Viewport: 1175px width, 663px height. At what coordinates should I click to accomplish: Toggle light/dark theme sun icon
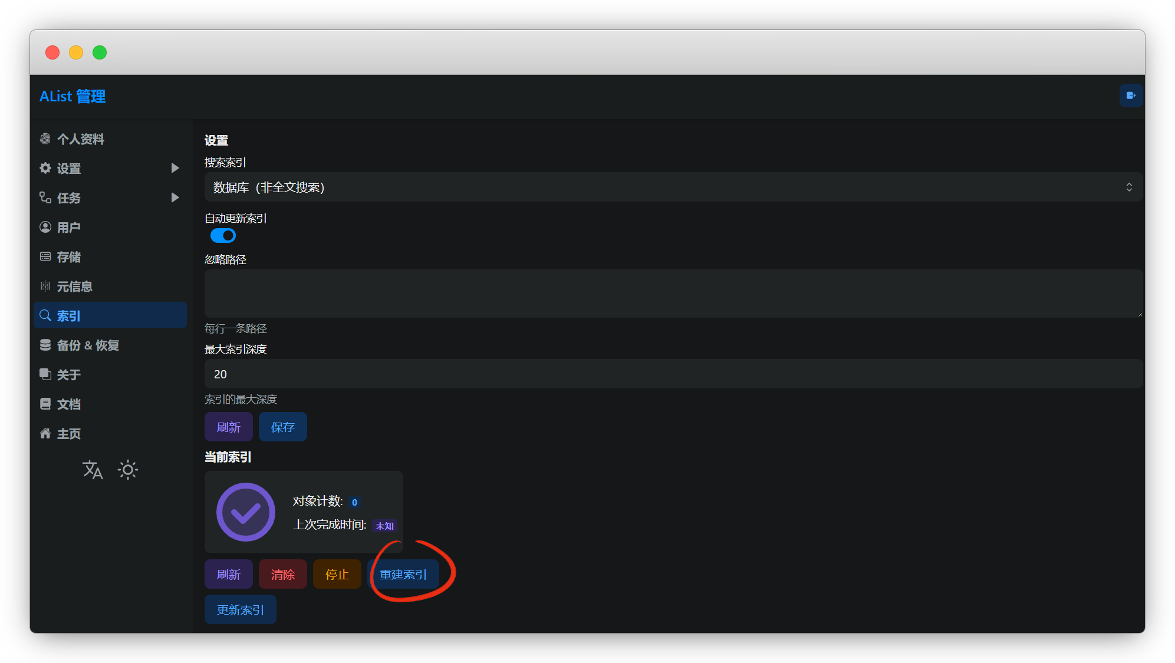(x=128, y=470)
